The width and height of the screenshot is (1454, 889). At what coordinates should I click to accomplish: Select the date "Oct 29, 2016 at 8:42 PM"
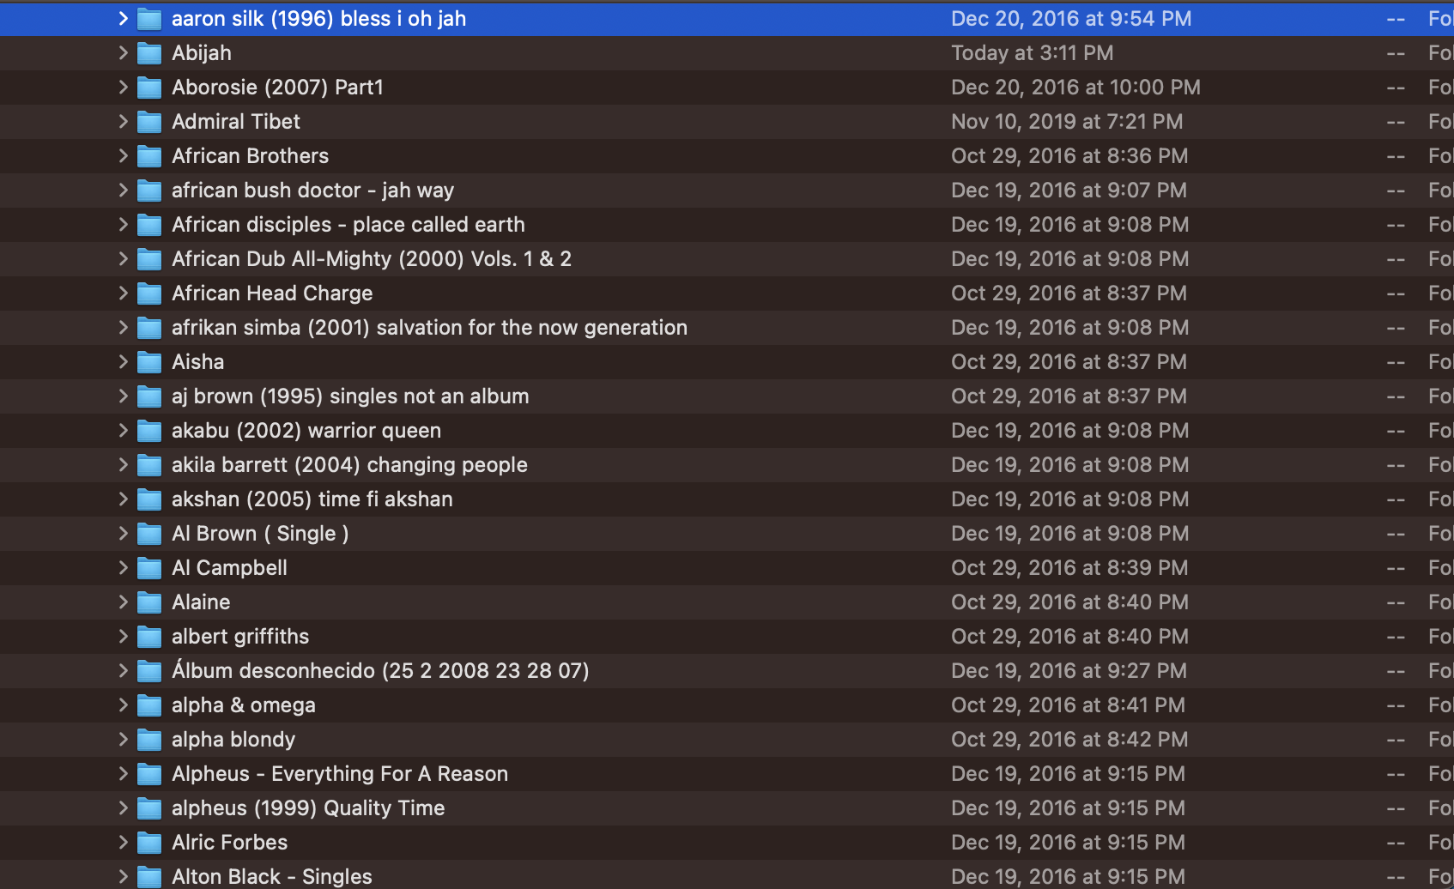point(1069,740)
